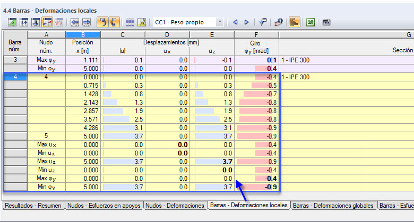Viewport: 414px width, 222px height.
Task: Click 'Sección' column heading
Action: [402, 50]
